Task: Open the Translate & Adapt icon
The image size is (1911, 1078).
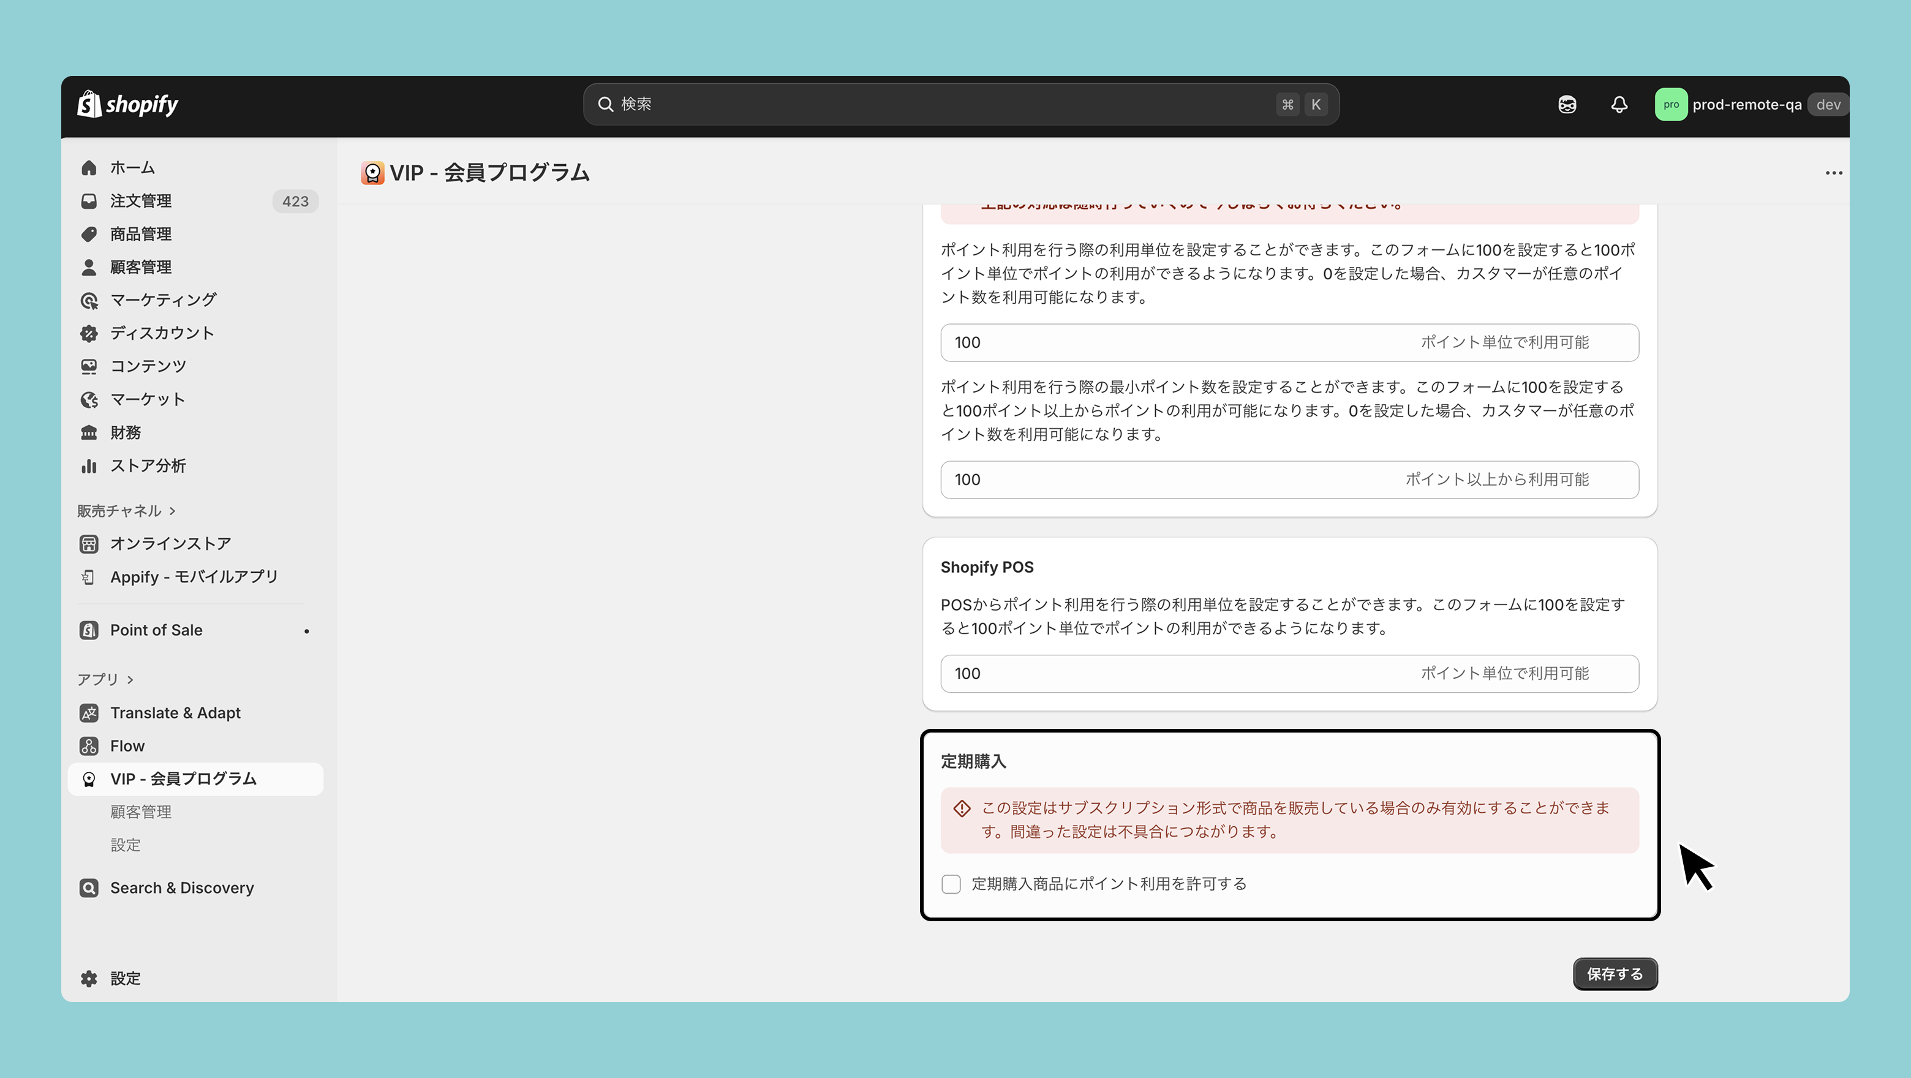Action: point(89,713)
